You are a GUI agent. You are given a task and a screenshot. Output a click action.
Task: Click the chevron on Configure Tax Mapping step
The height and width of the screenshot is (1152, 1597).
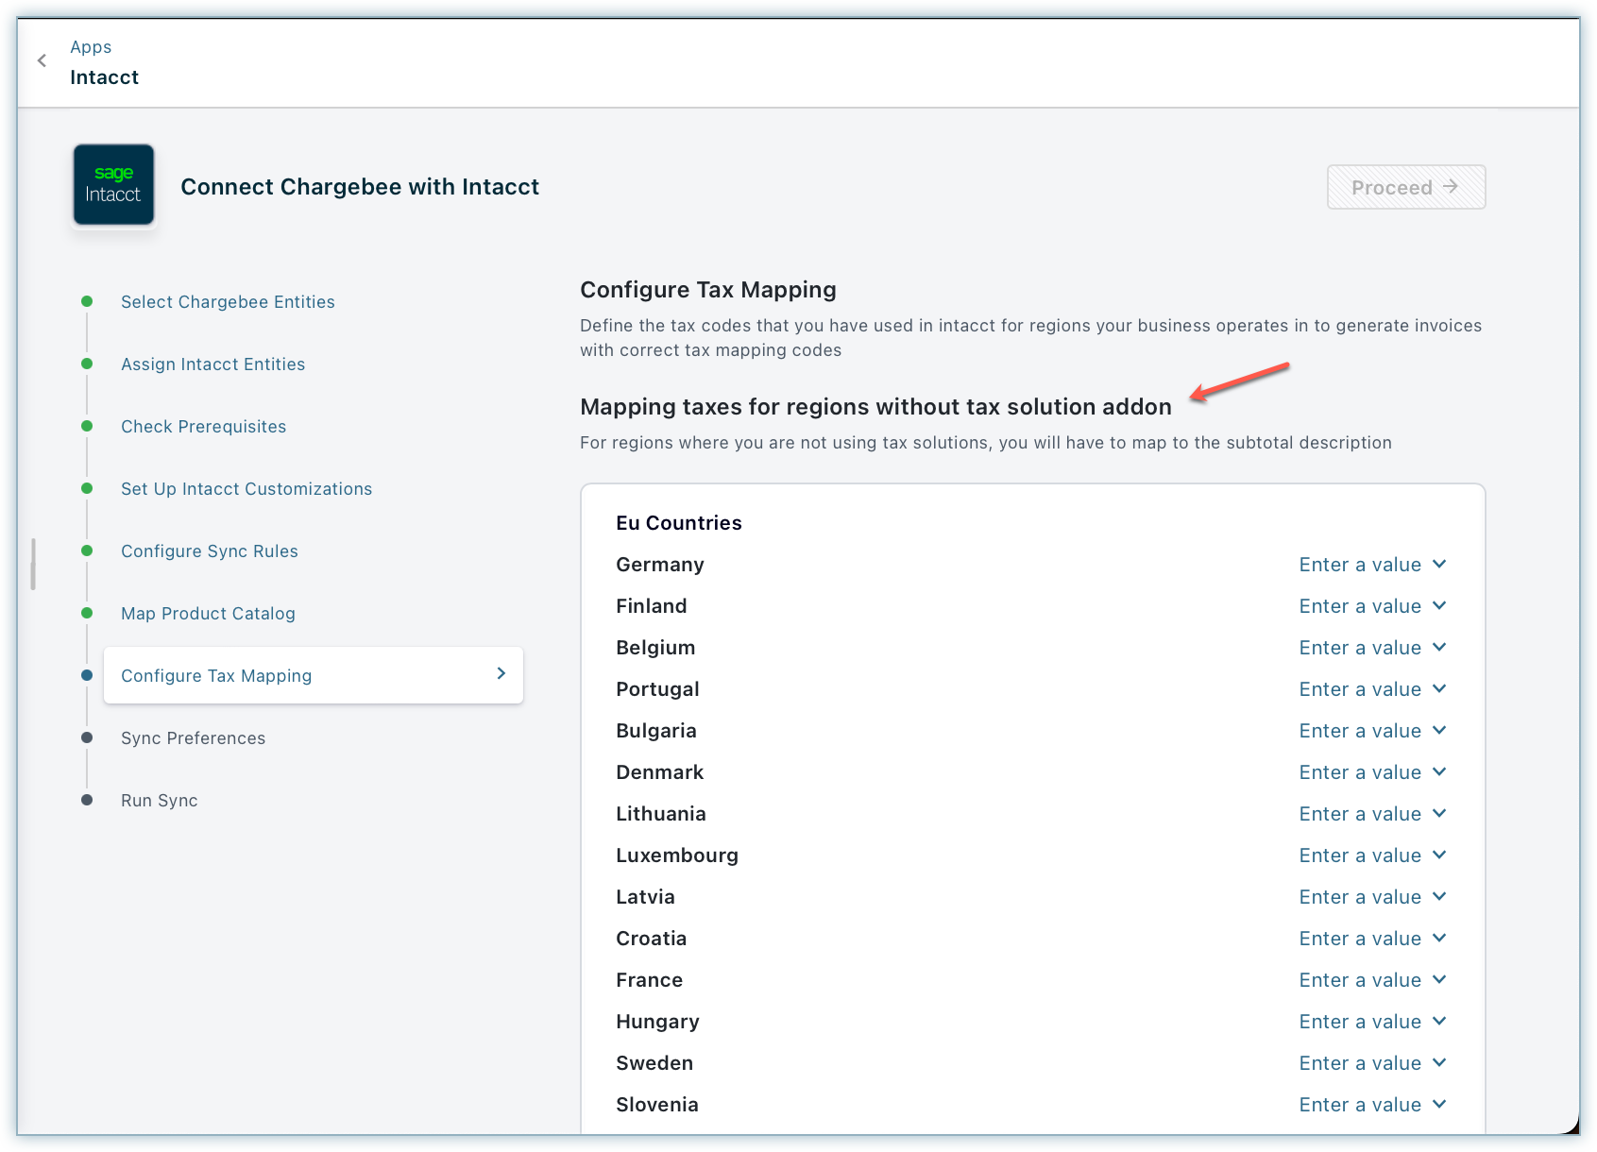(501, 674)
